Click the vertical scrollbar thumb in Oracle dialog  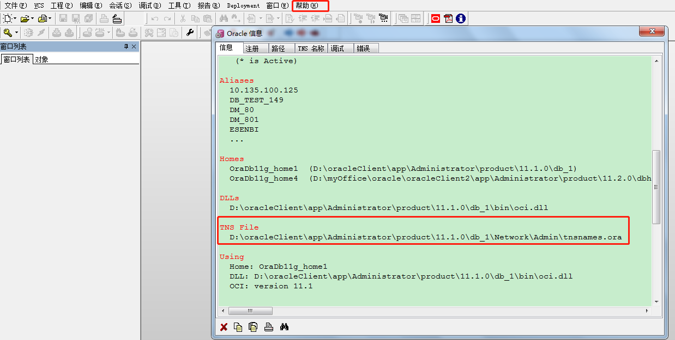point(656,187)
